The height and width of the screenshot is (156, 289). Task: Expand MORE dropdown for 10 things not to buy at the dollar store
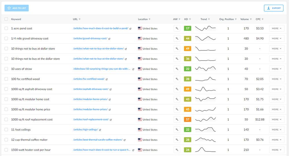(x=277, y=59)
